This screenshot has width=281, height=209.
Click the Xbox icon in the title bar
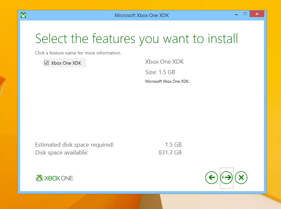click(x=23, y=15)
